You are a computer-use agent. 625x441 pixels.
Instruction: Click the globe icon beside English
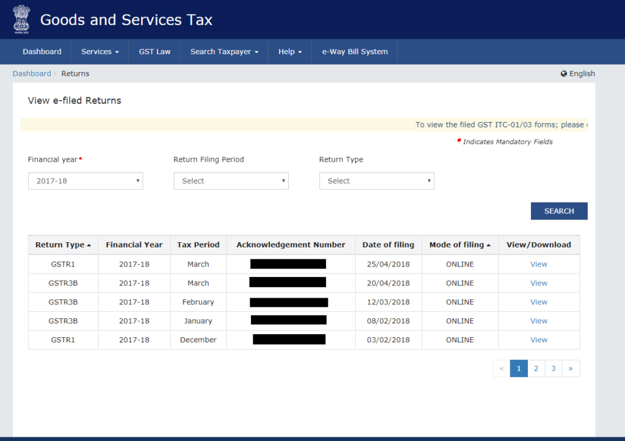click(563, 73)
